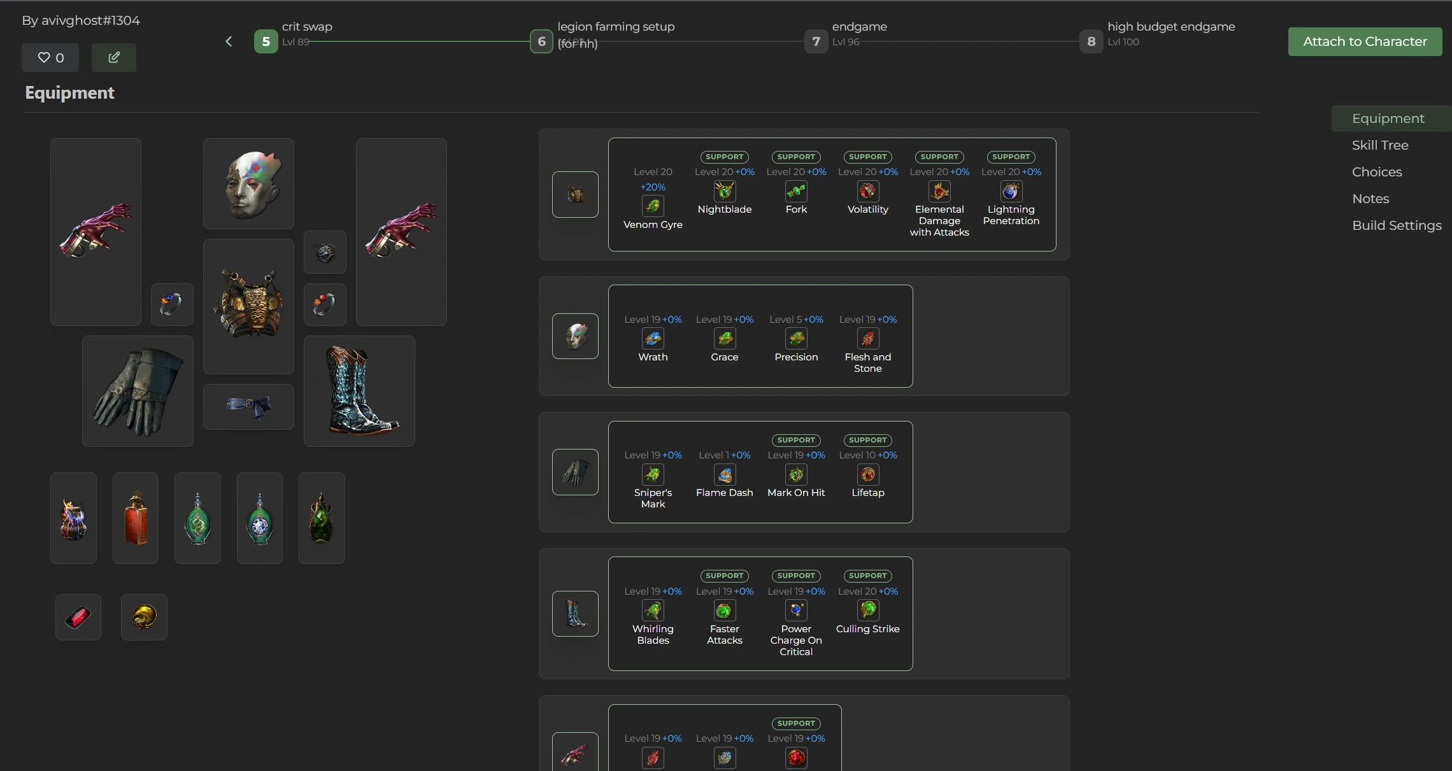Select the Flame Dash gem icon
The width and height of the screenshot is (1452, 771).
(x=724, y=474)
